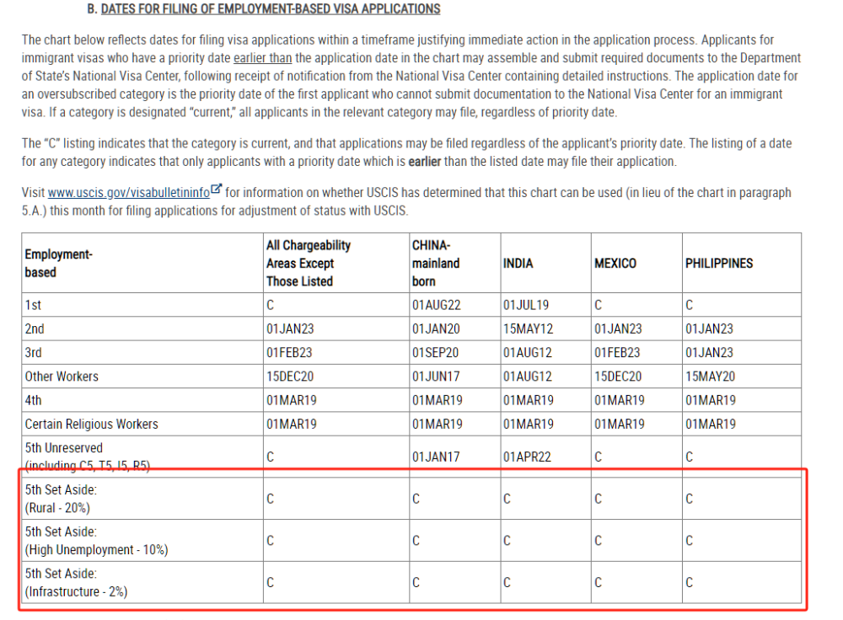This screenshot has height=620, width=843.
Task: Click the '5th Set Aside: (Rural - 20%)' label
Action: (x=61, y=498)
